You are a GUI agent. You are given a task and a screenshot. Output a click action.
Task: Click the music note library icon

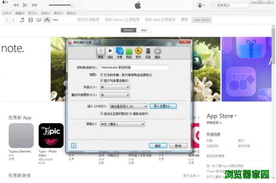click(22, 20)
